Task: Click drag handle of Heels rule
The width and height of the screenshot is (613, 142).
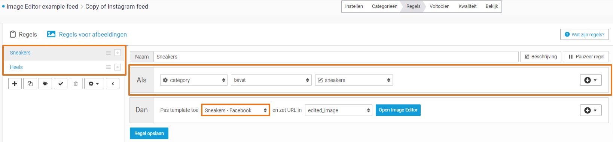Action: point(109,67)
